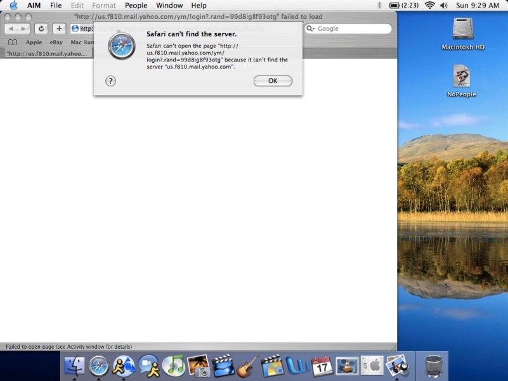
Task: Open the People menu
Action: tap(136, 6)
